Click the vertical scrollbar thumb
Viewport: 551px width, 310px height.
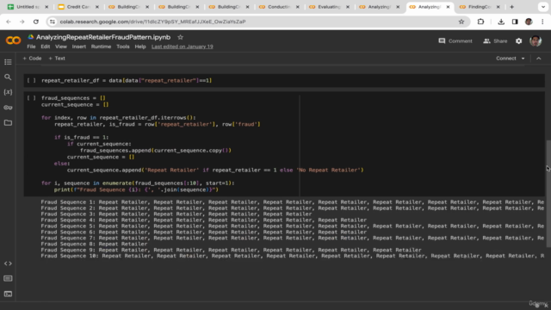point(548,193)
